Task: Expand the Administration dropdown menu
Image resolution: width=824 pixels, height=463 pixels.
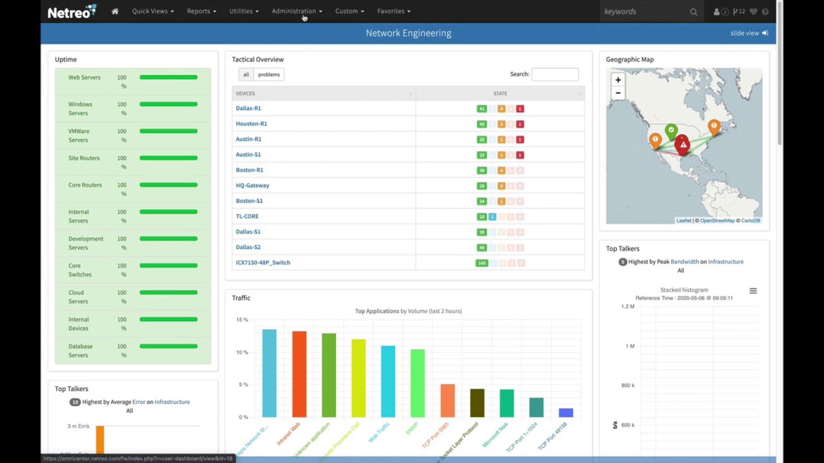Action: (x=297, y=11)
